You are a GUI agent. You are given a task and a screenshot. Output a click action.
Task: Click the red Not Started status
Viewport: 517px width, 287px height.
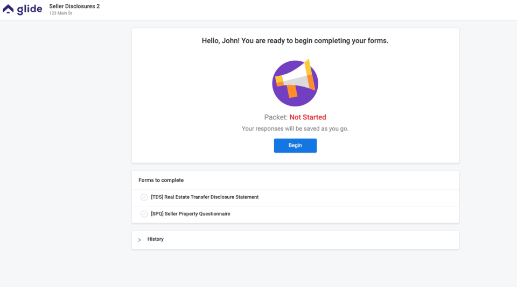click(308, 117)
